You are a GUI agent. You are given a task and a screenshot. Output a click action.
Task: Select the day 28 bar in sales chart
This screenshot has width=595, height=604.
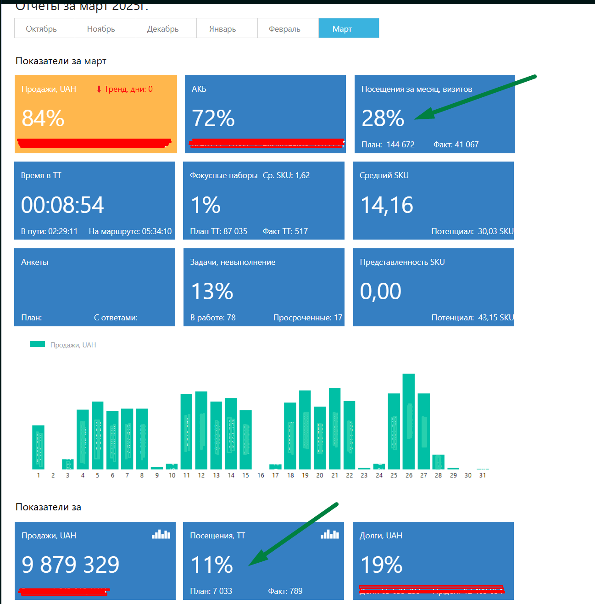point(439,462)
